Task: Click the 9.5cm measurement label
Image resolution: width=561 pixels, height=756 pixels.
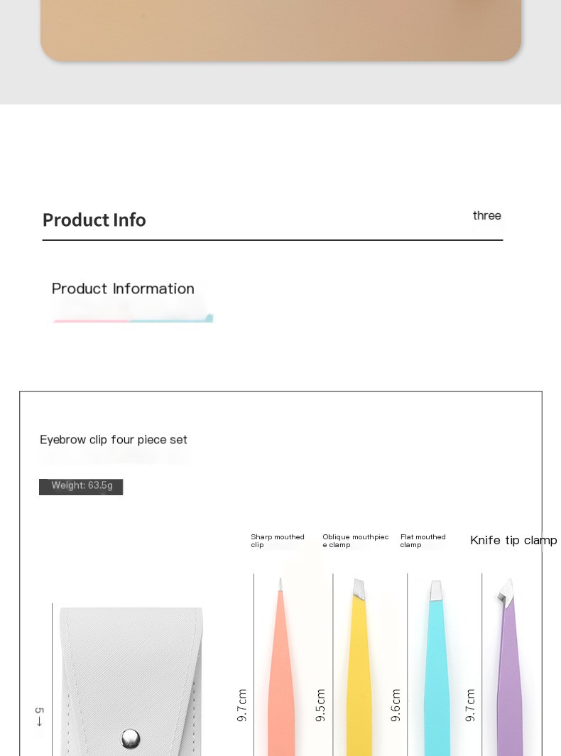Action: click(x=320, y=706)
